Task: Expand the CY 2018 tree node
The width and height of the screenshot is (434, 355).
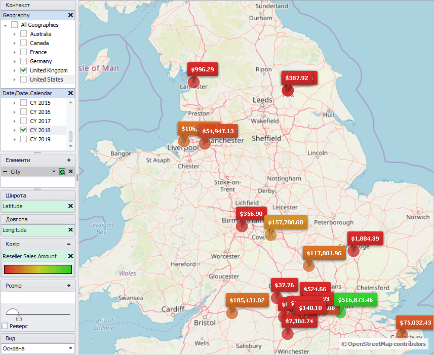Action: 14,130
